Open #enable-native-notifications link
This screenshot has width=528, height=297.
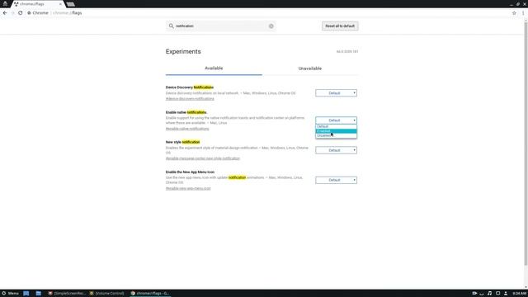pos(187,129)
